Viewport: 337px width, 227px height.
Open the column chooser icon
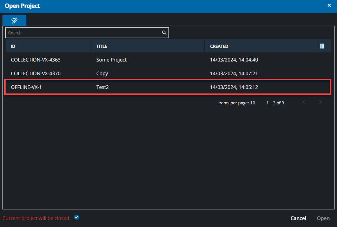point(322,46)
